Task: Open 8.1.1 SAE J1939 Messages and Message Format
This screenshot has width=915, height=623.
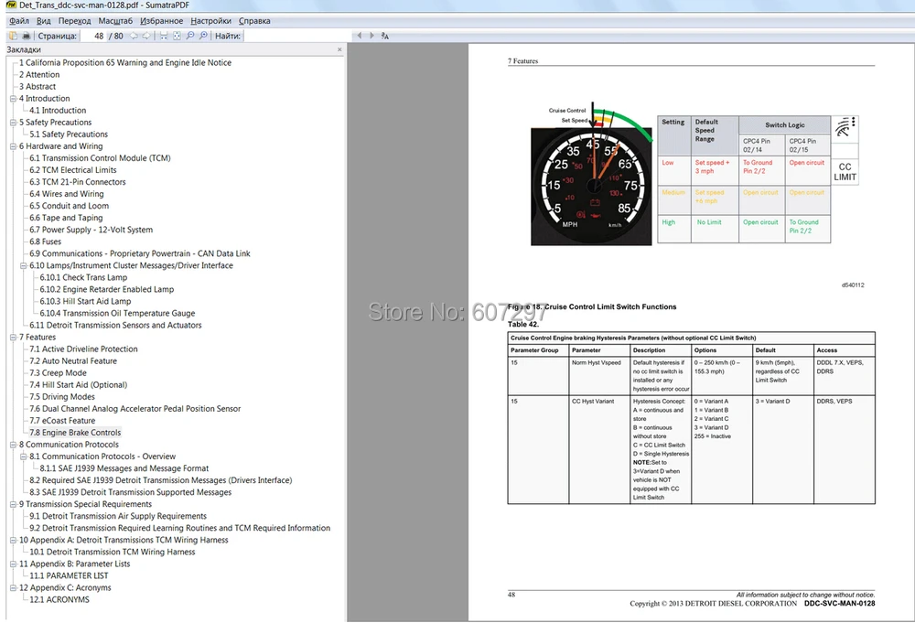Action: [x=124, y=468]
